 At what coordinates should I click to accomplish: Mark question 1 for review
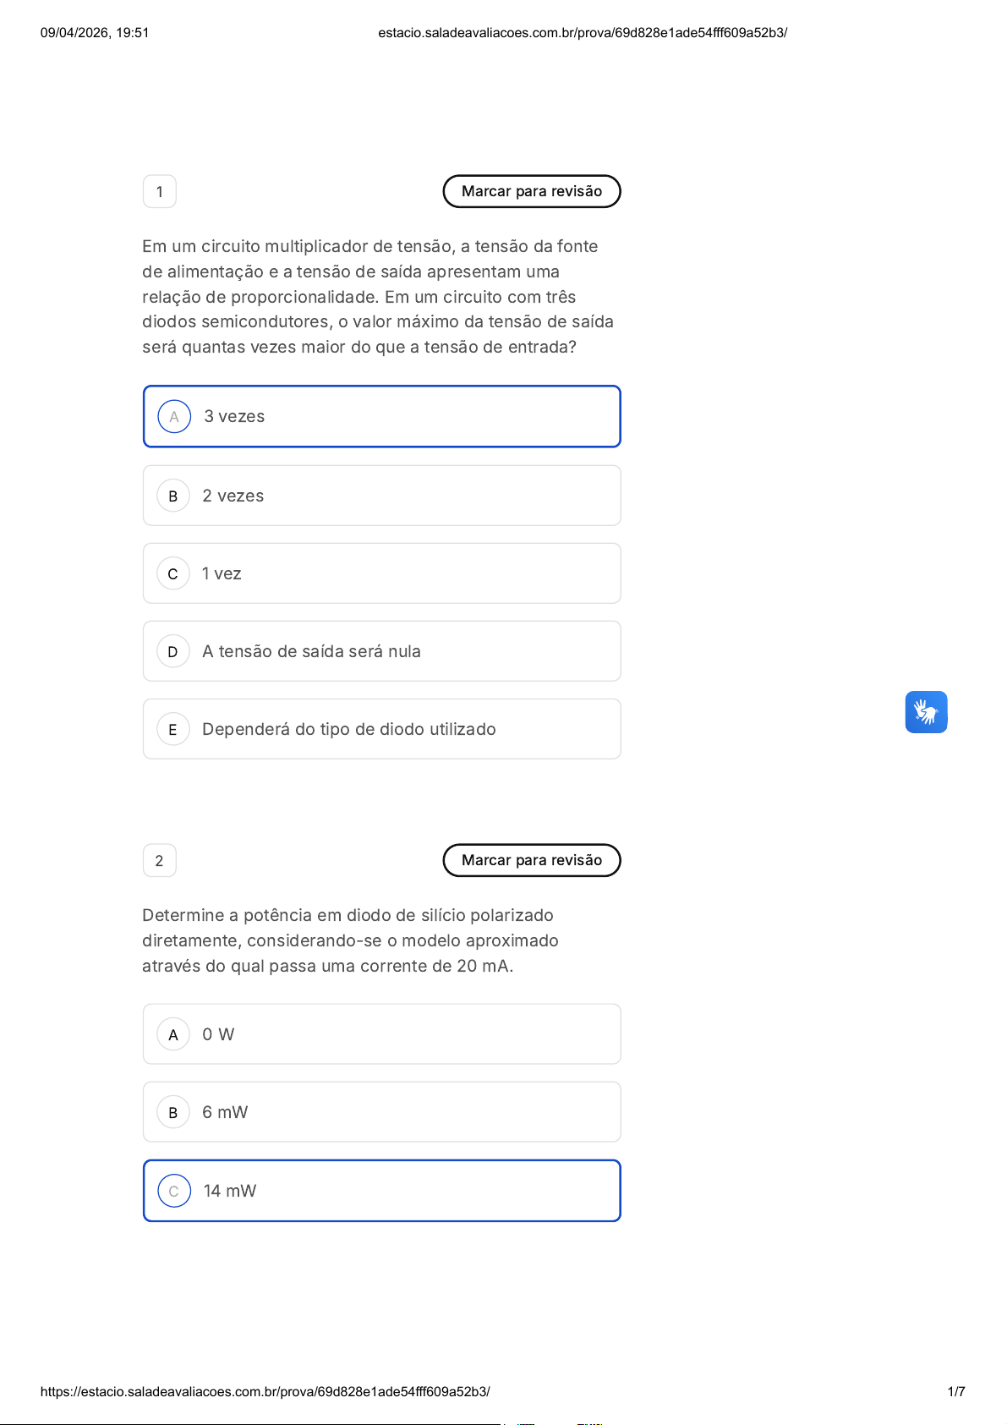click(x=531, y=191)
